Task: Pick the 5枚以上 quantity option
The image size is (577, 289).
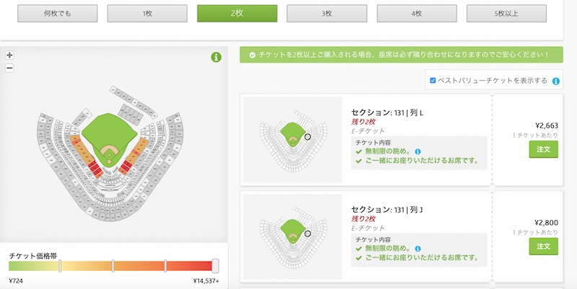Action: 506,14
